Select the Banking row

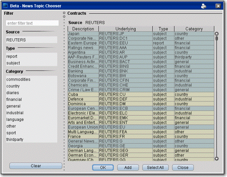(x=141, y=71)
